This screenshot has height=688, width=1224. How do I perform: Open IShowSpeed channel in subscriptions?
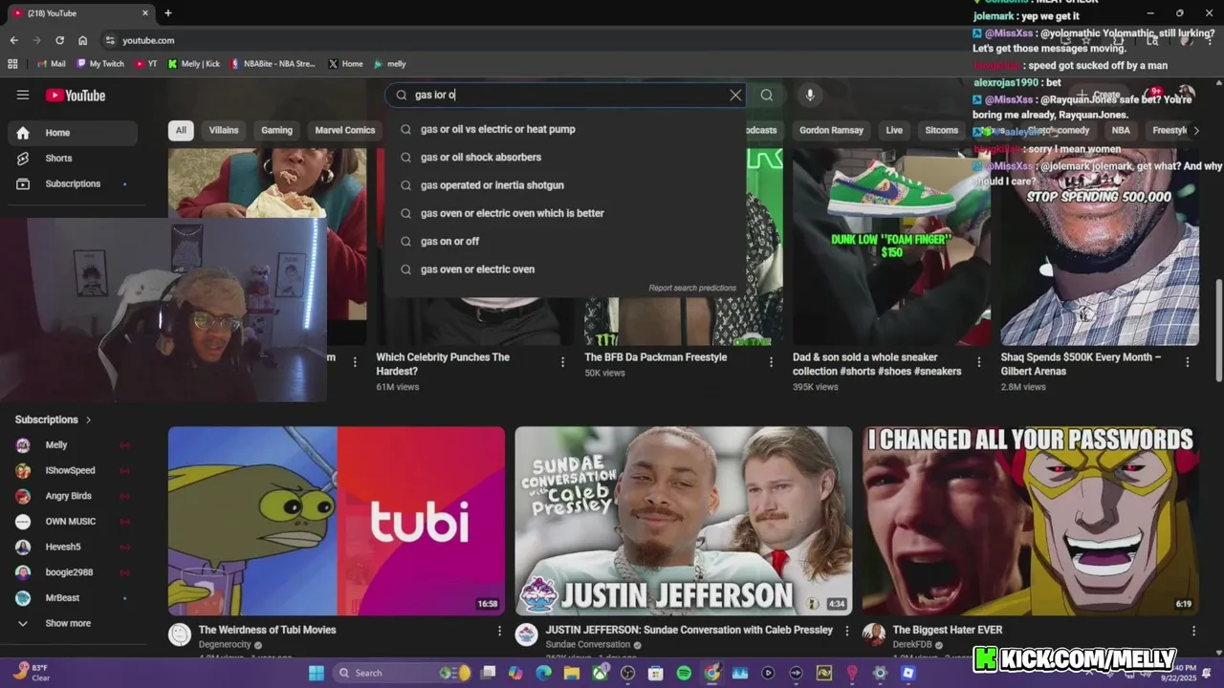[x=73, y=470]
